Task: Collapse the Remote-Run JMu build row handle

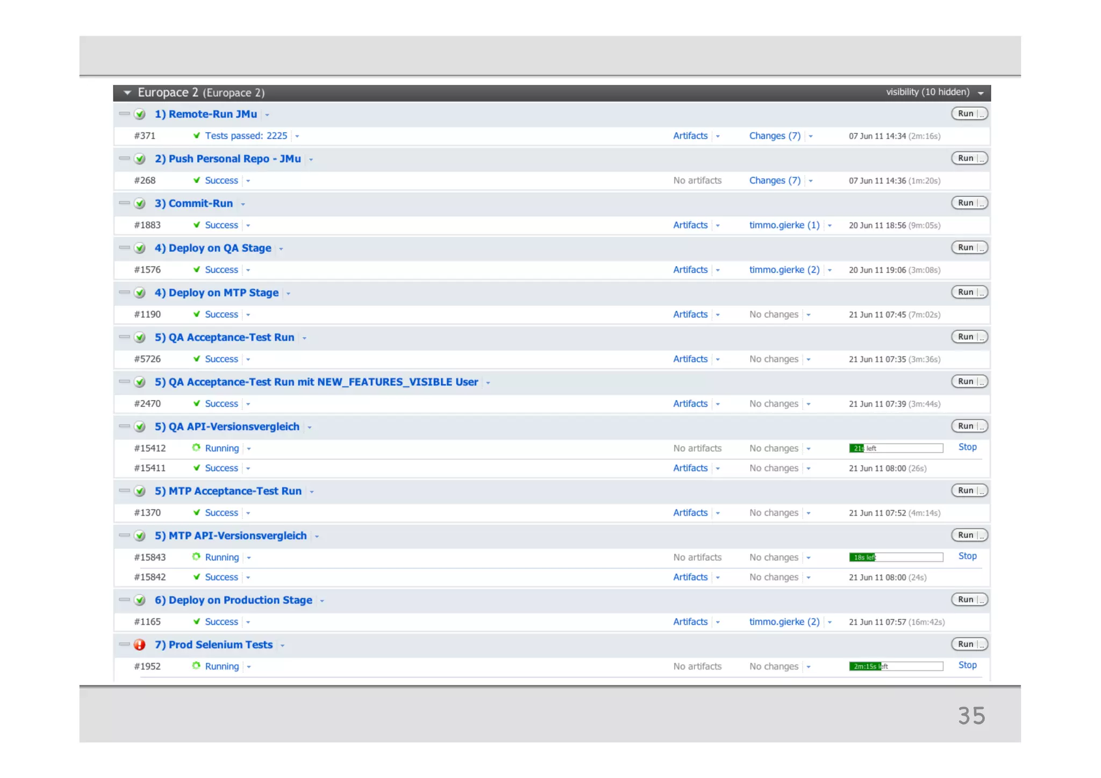Action: click(124, 114)
